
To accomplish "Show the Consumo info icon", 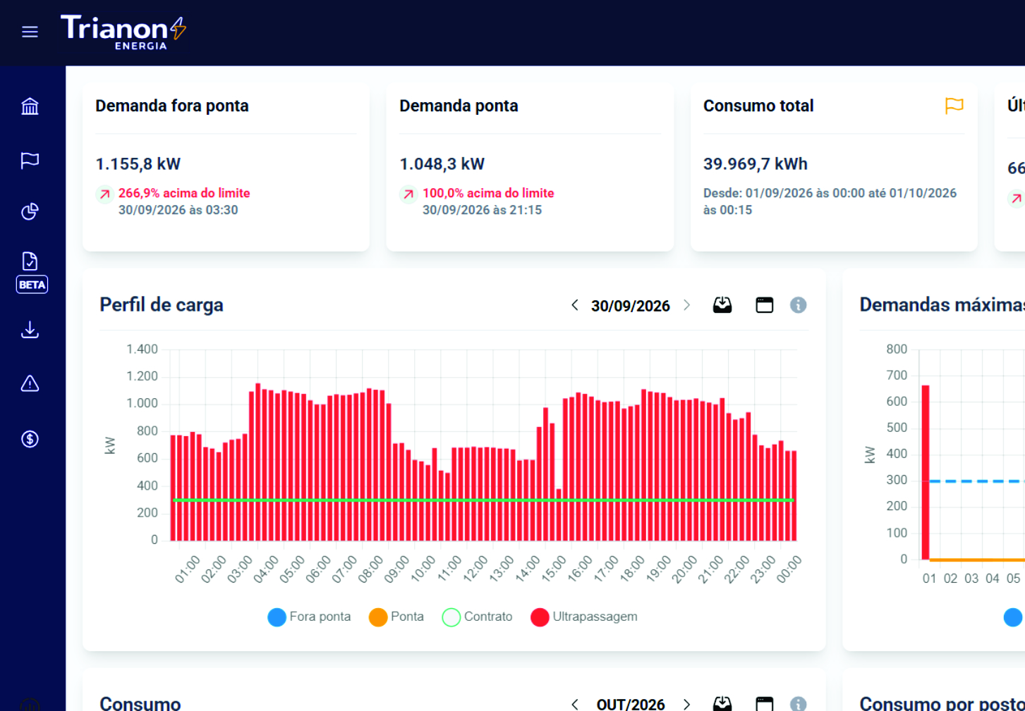I will (798, 704).
